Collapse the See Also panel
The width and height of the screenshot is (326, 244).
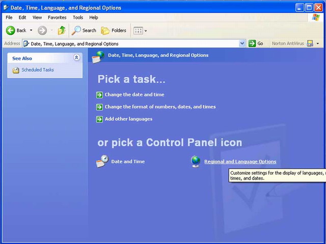[76, 58]
